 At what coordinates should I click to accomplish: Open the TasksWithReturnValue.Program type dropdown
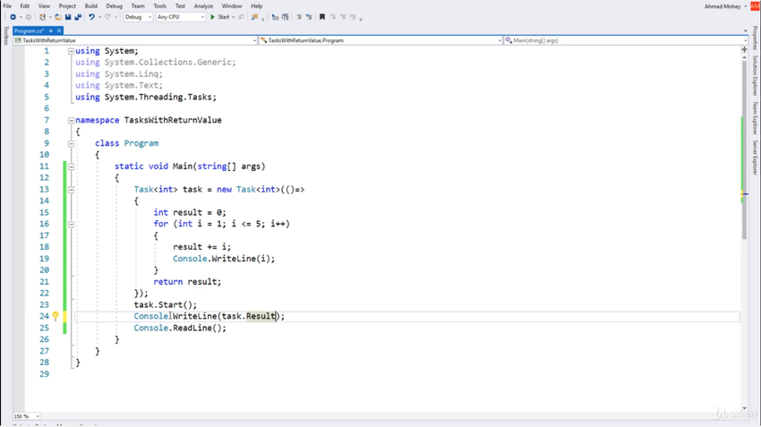pyautogui.click(x=380, y=40)
